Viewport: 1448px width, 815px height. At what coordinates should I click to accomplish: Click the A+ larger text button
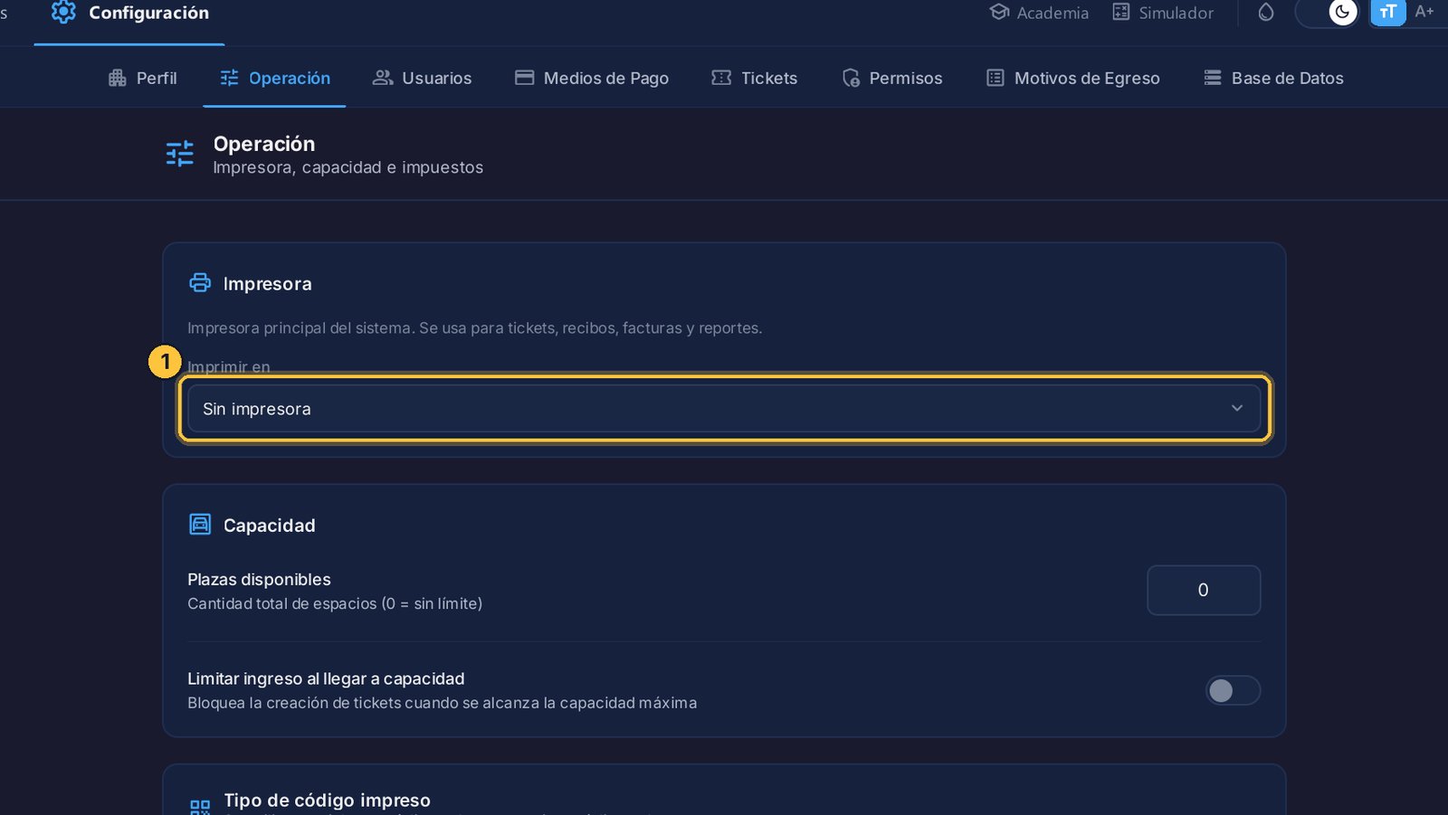coord(1424,11)
